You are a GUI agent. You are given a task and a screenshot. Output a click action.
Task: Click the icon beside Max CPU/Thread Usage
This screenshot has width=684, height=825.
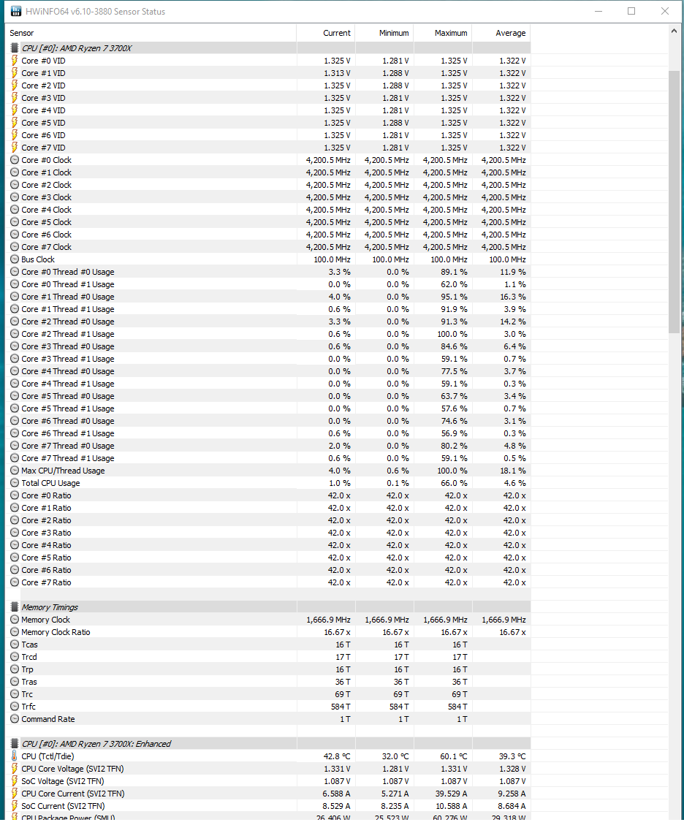(15, 471)
